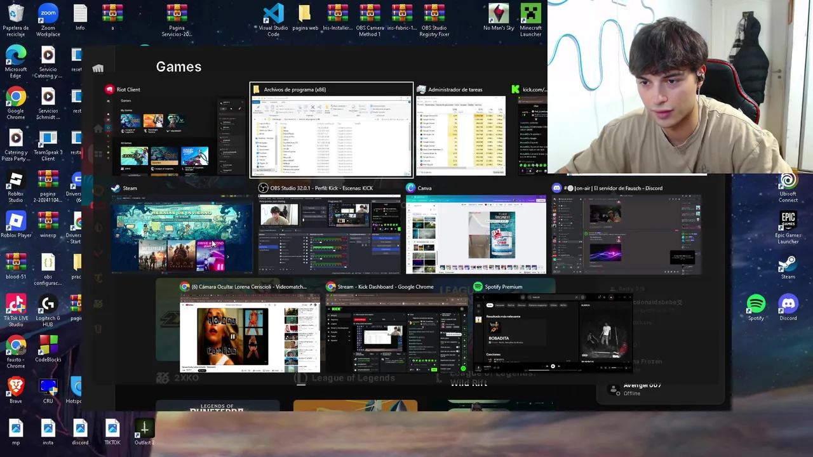This screenshot has height=457, width=813.
Task: Launch No Man's Sky desktop shortcut
Action: point(499,18)
